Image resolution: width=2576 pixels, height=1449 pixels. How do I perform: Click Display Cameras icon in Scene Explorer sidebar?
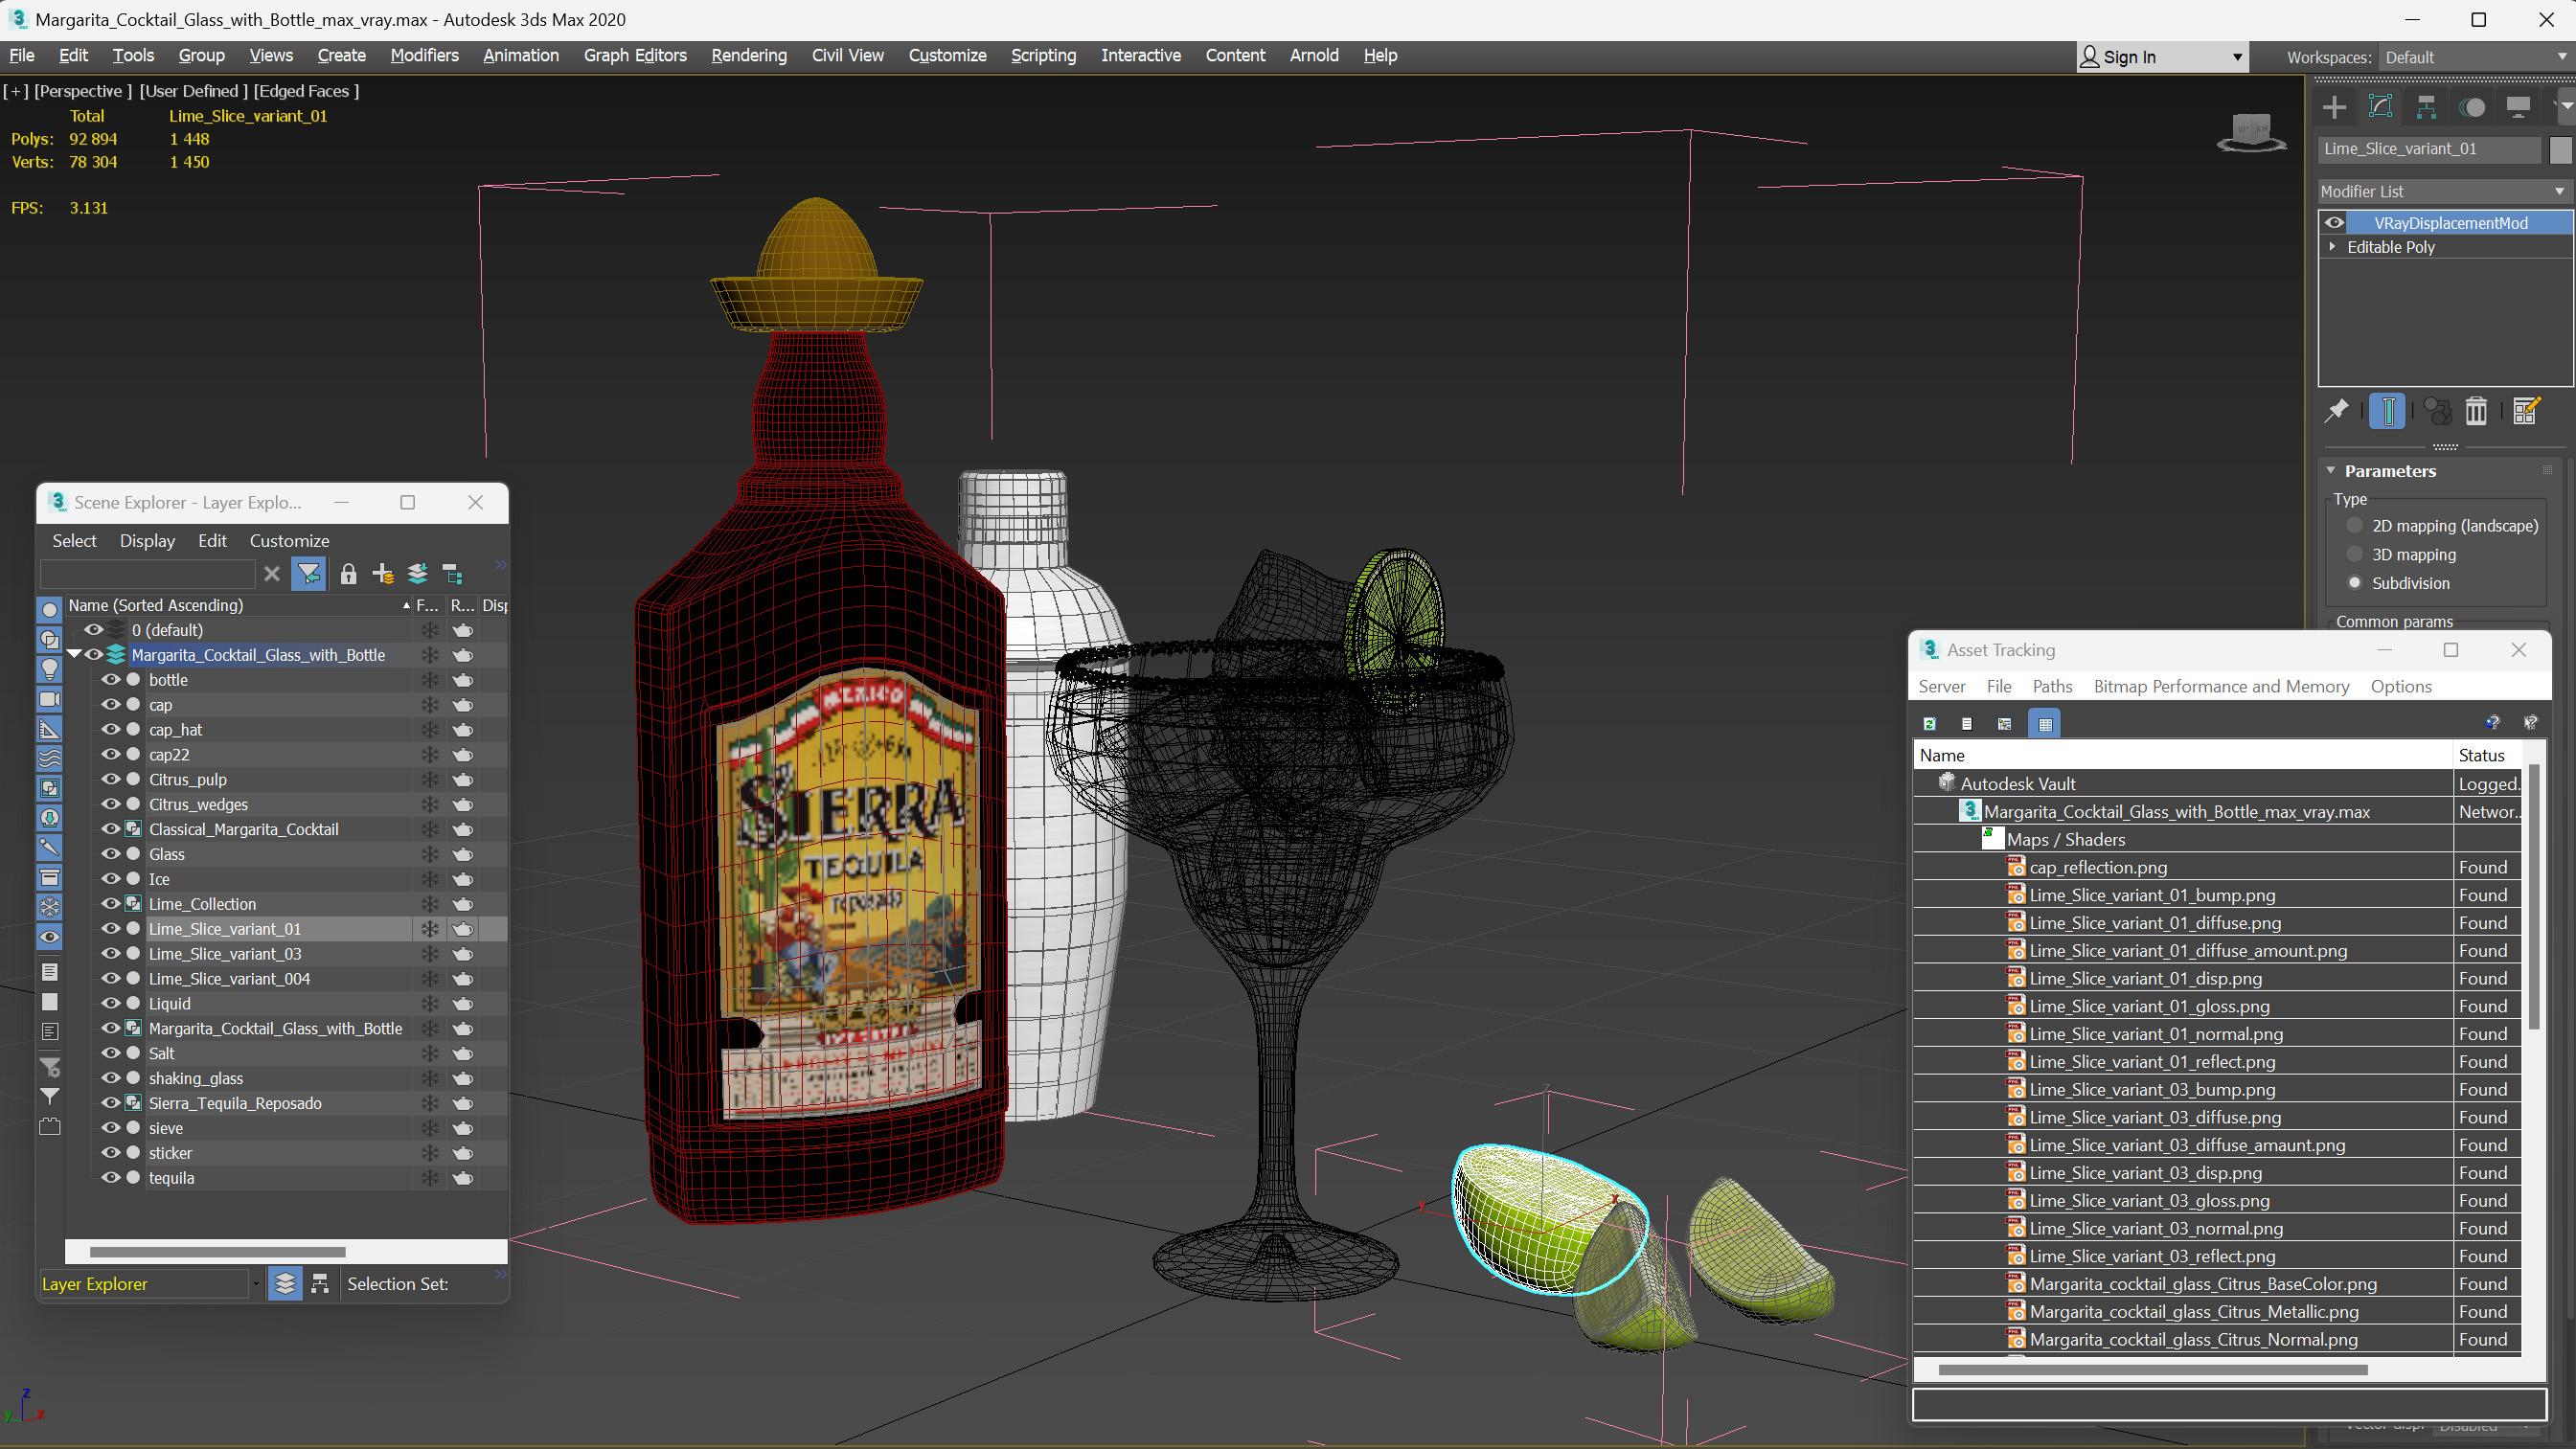pos(49,699)
